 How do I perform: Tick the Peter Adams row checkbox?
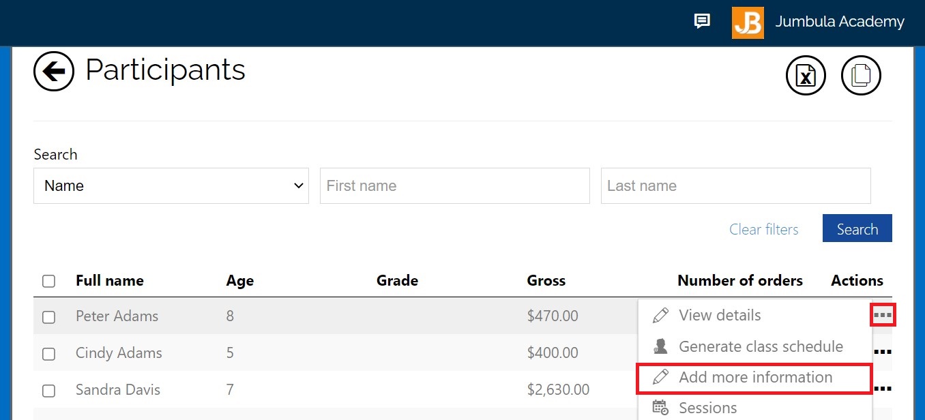point(48,317)
